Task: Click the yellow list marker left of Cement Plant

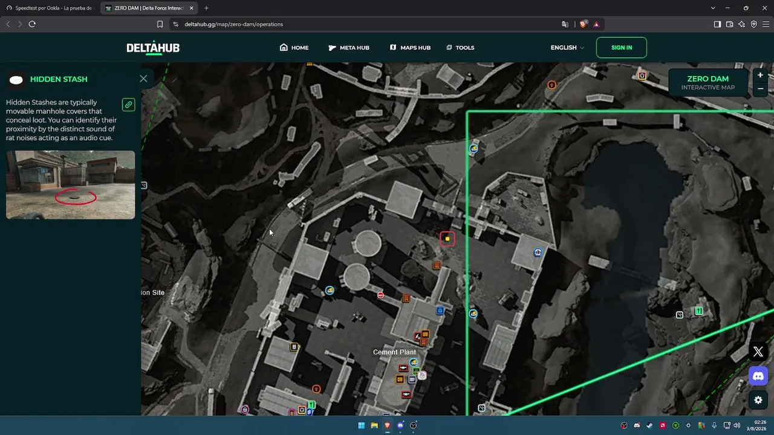Action: coord(294,347)
